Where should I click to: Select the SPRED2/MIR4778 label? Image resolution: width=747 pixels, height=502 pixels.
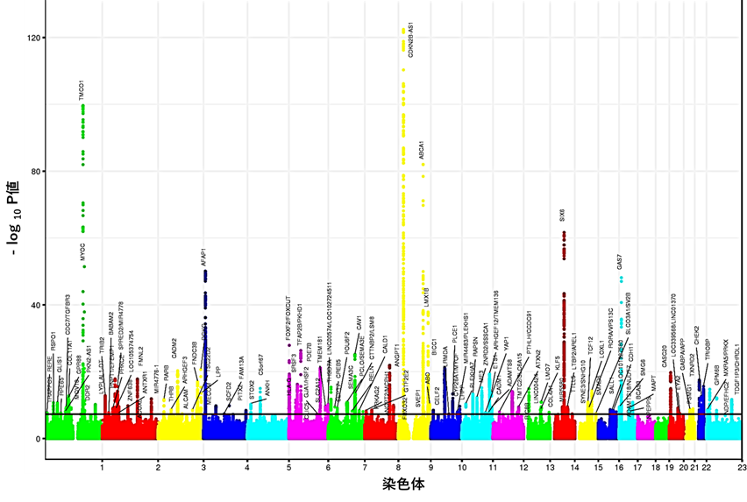coord(121,324)
